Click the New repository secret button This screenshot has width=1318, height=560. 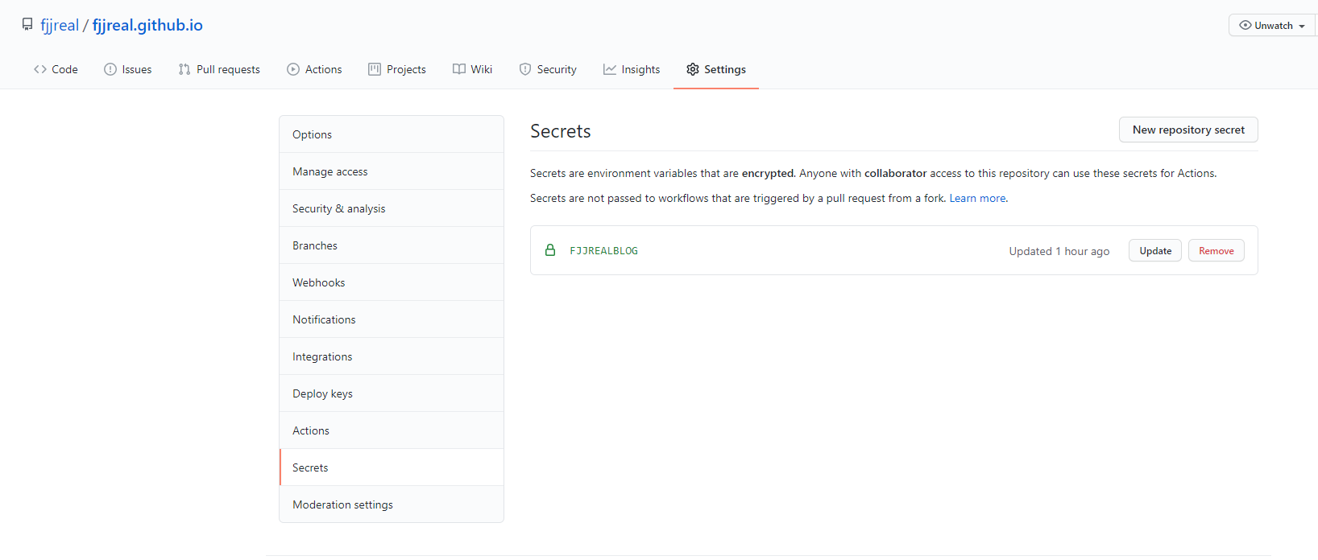(x=1188, y=130)
